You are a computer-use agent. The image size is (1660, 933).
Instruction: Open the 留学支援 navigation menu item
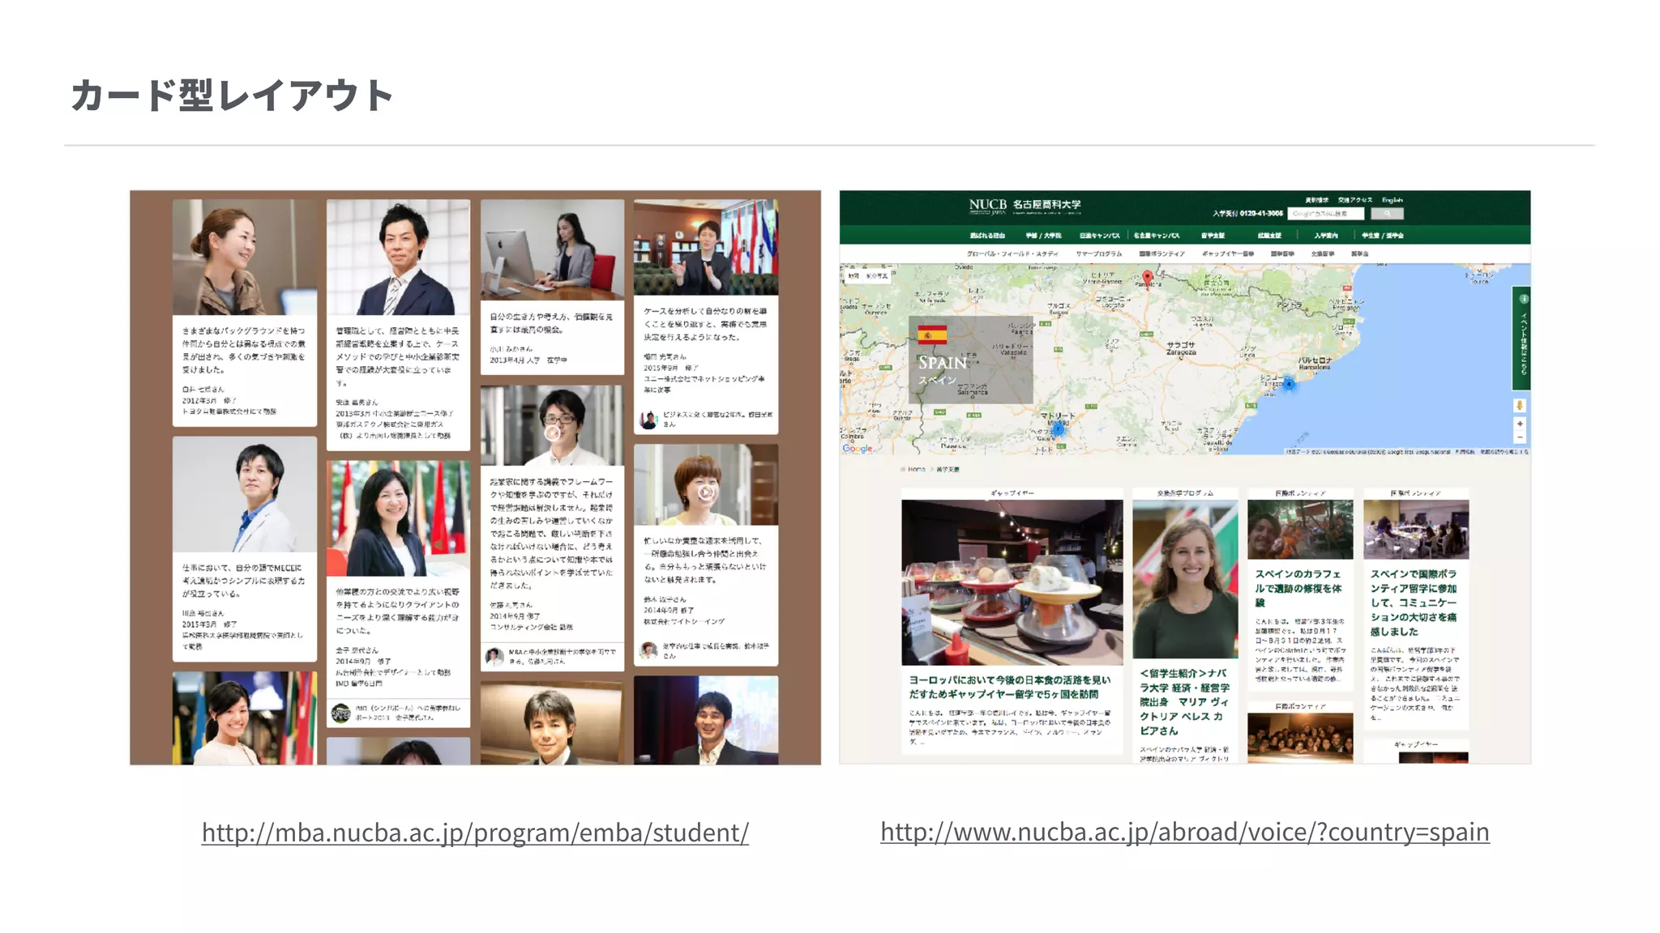[x=1213, y=236]
